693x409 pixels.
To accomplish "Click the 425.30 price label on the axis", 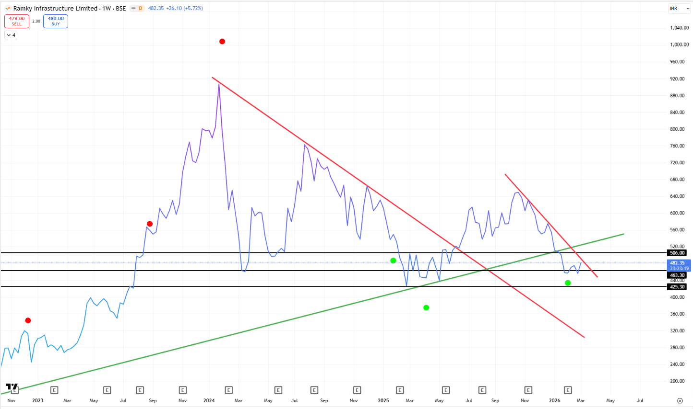I will tap(677, 287).
